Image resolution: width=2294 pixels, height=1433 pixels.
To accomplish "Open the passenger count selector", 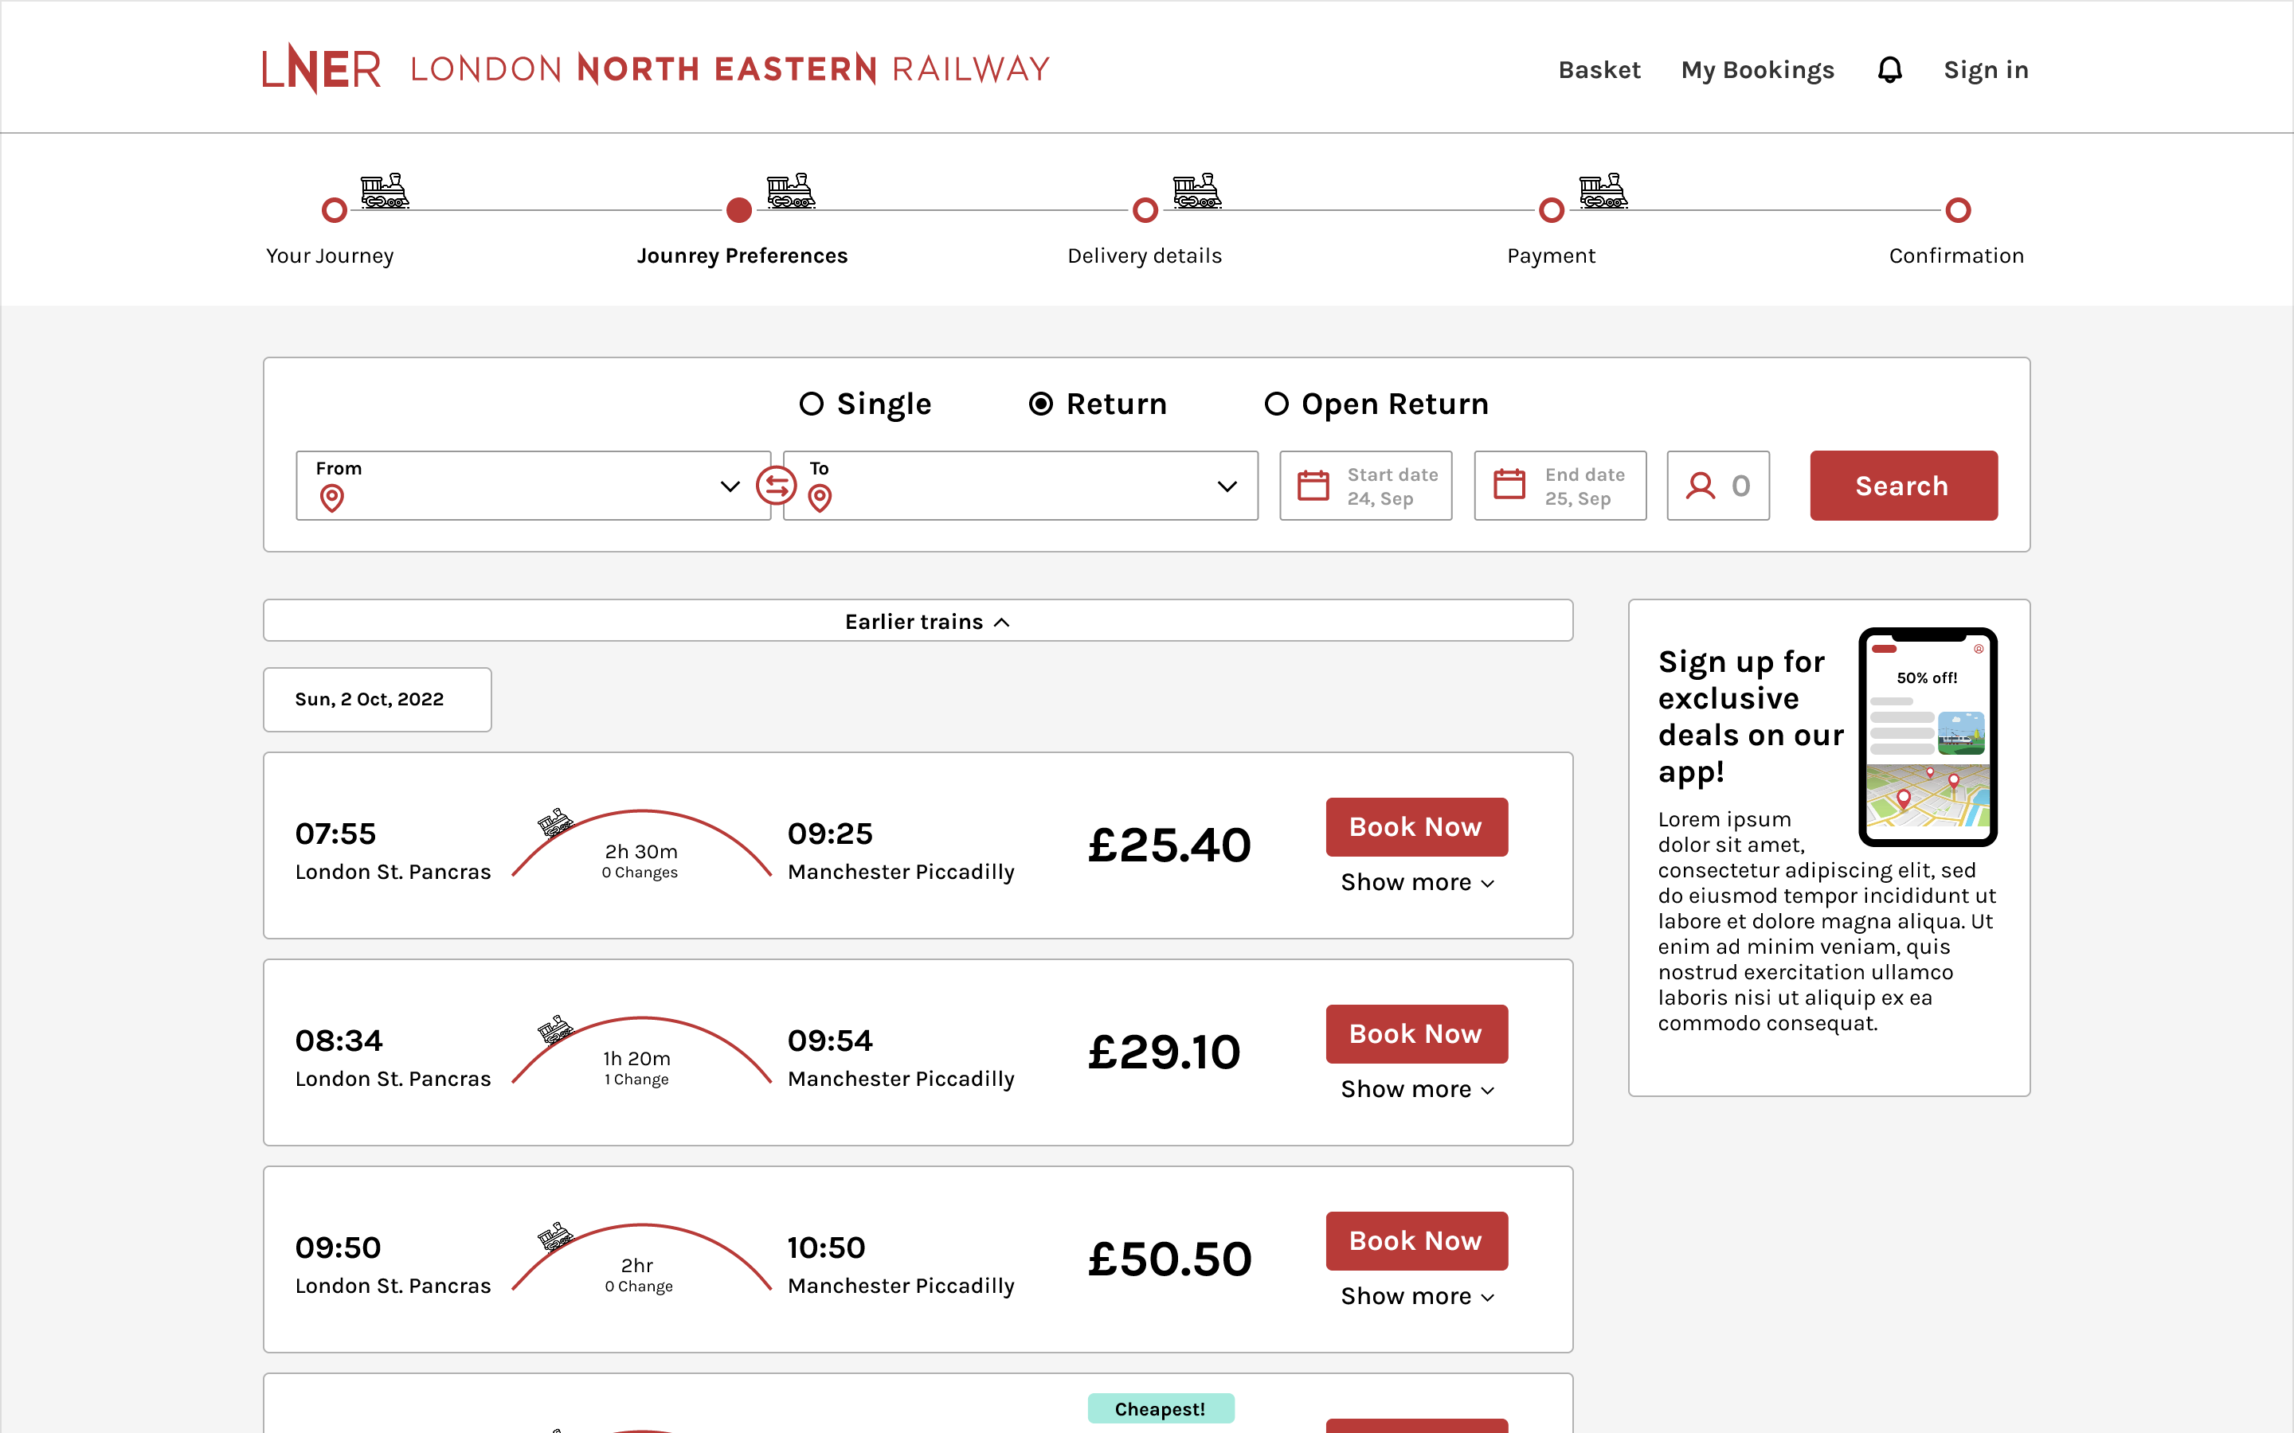I will 1717,486.
